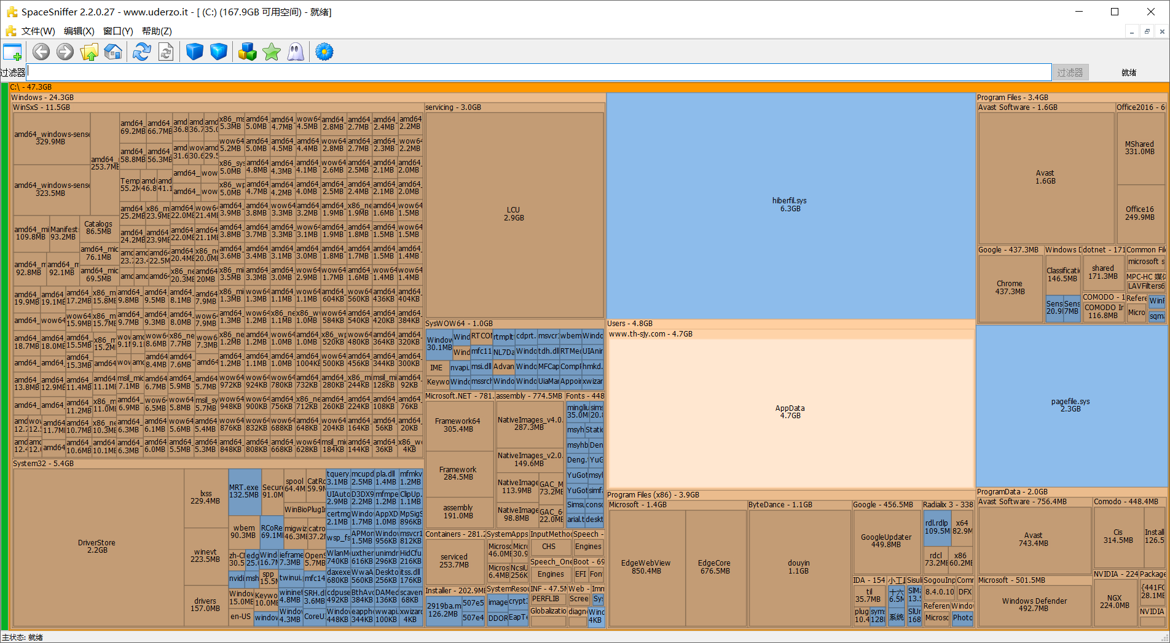Select the C:\ - 47.3GB root header

(589, 87)
